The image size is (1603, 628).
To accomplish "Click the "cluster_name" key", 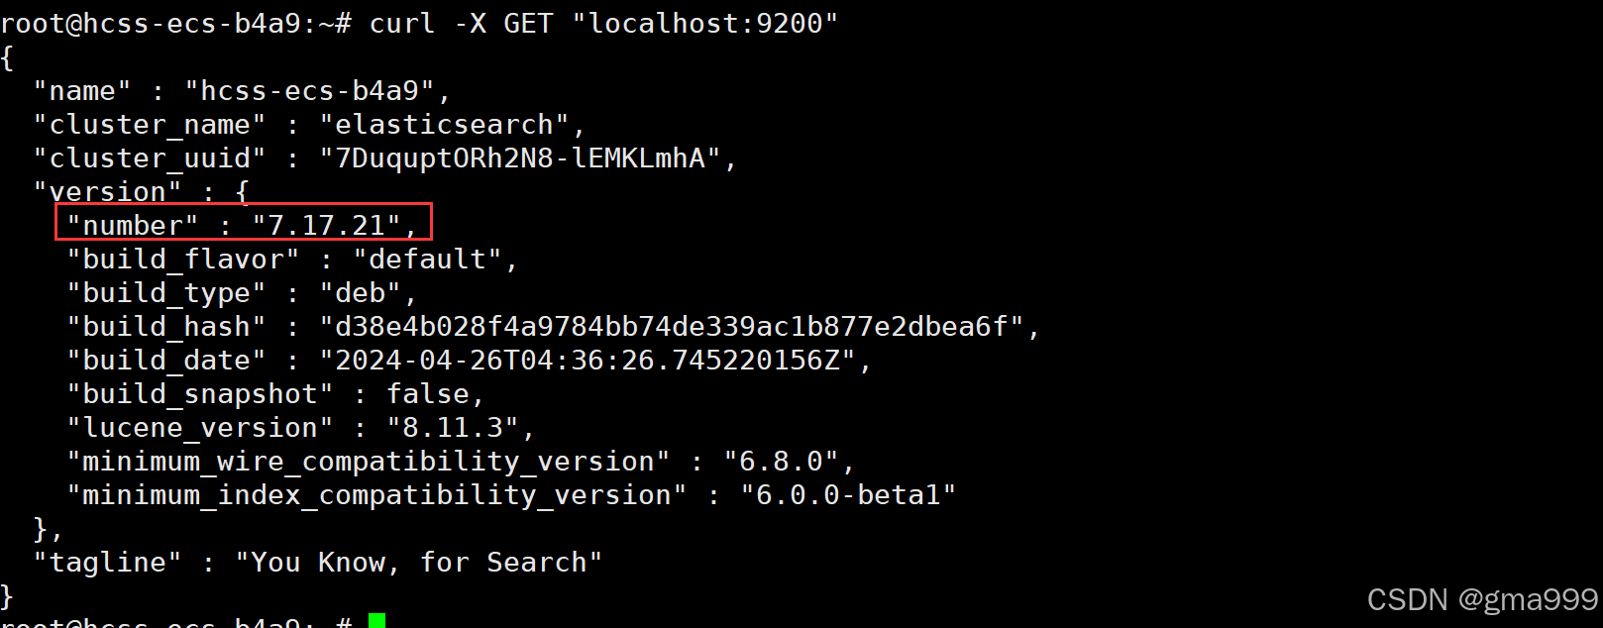I will click(x=150, y=125).
